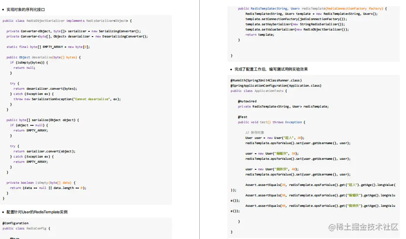Click the "template.setKeySerializer" line
Screen dimensions: 406x239
[295, 24]
